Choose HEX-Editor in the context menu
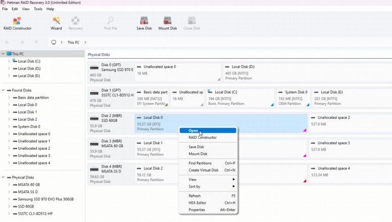Viewport: 392px width, 222px height. click(208, 203)
